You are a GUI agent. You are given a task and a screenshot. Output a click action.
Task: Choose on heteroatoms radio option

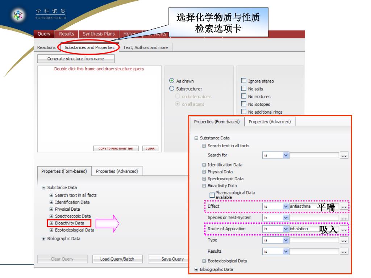(178, 96)
